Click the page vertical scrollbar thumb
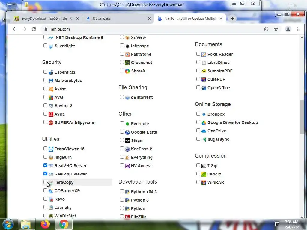 302,117
